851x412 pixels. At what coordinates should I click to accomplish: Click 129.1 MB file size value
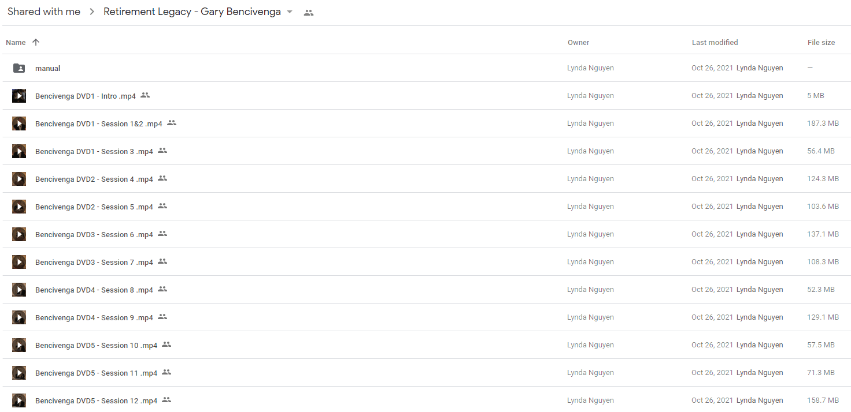[x=823, y=317]
